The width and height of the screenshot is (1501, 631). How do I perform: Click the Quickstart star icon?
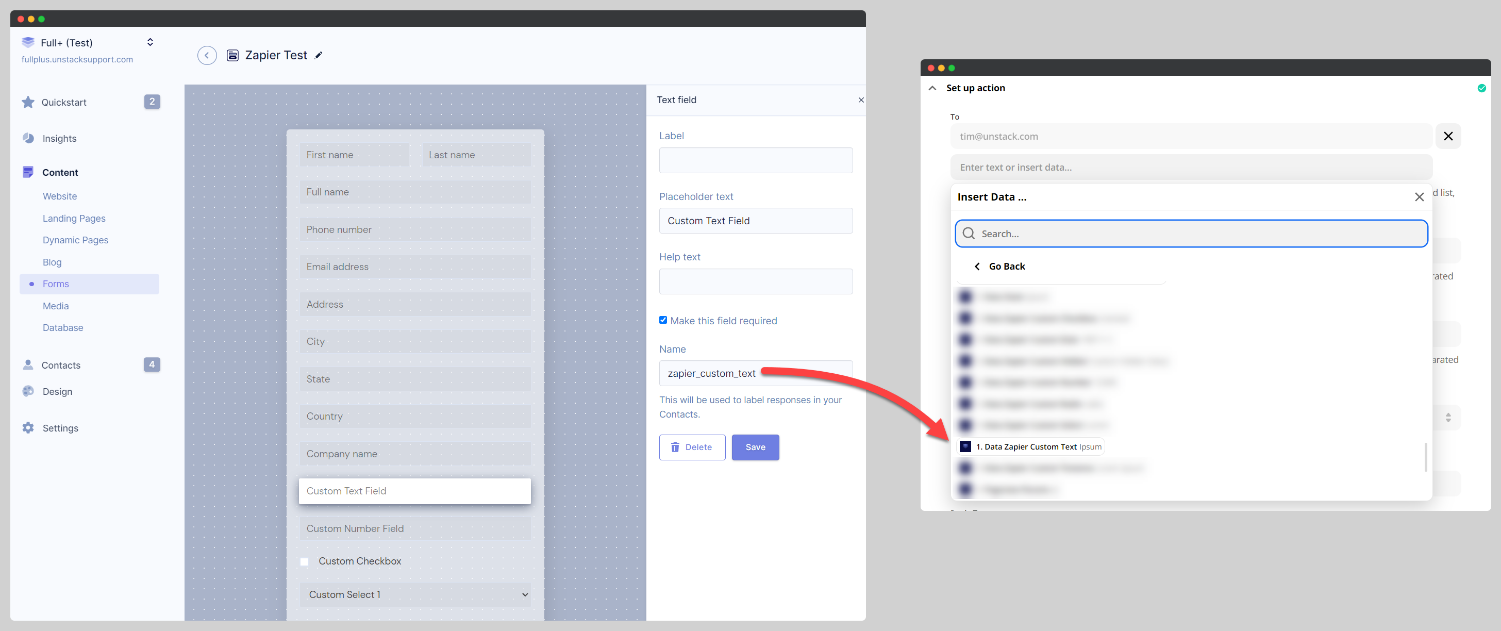pos(28,102)
